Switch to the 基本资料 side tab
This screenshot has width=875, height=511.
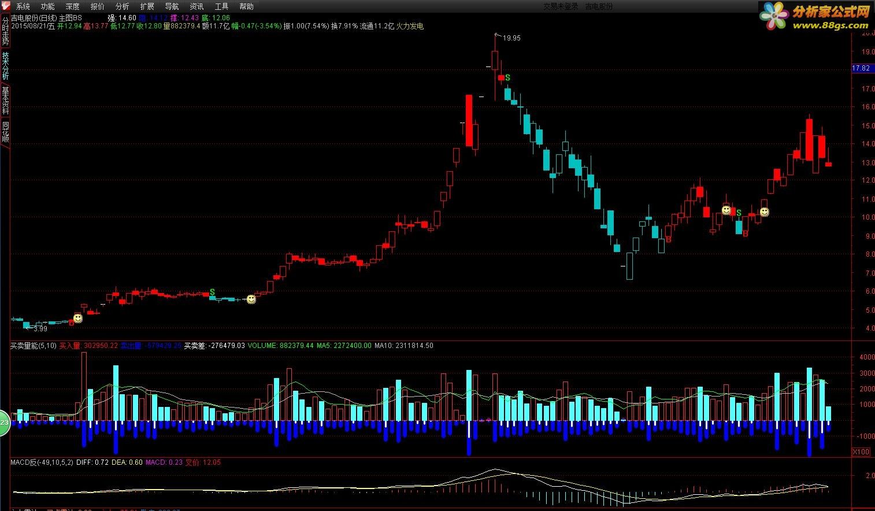(x=5, y=101)
